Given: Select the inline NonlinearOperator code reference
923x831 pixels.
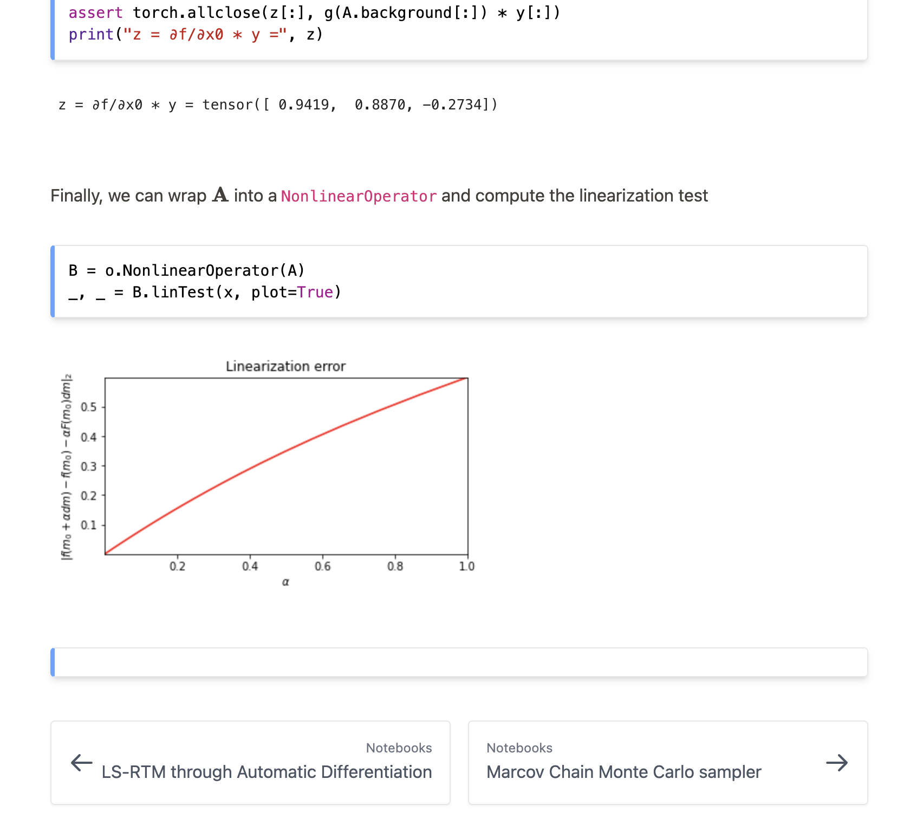Looking at the screenshot, I should [358, 196].
